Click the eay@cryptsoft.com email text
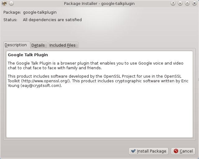This screenshot has height=159, width=199. (x=41, y=86)
